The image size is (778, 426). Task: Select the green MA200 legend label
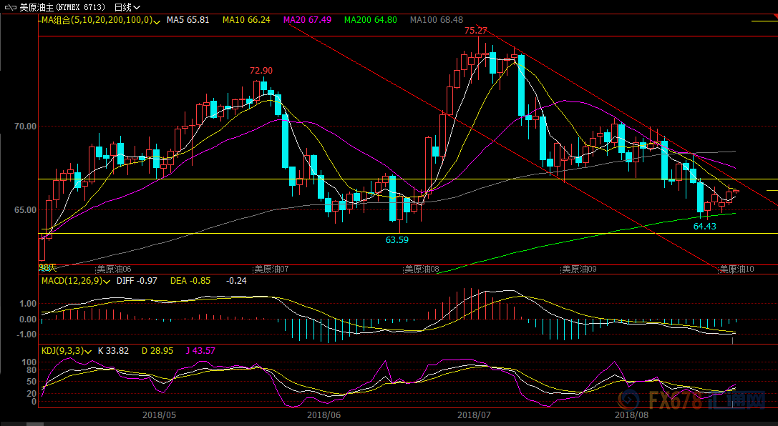pyautogui.click(x=370, y=21)
